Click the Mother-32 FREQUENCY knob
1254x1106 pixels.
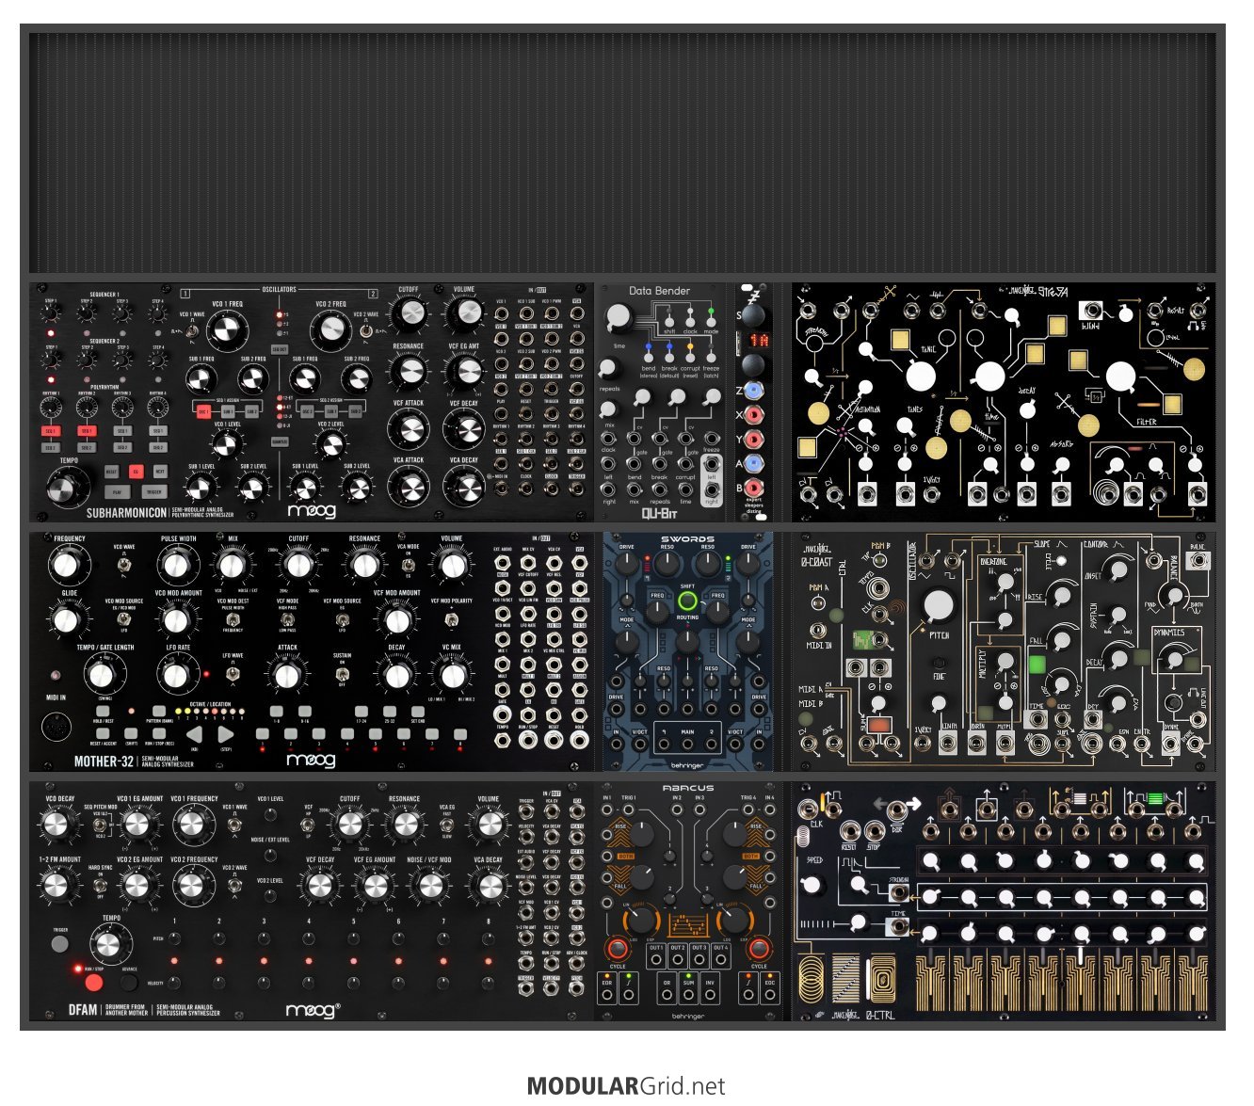(x=66, y=565)
